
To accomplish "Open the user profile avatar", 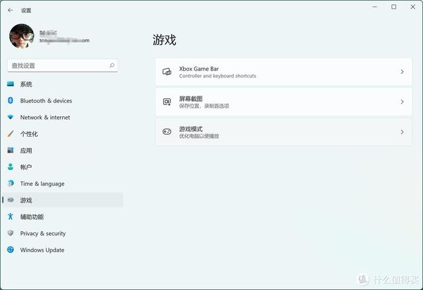I will [x=22, y=36].
